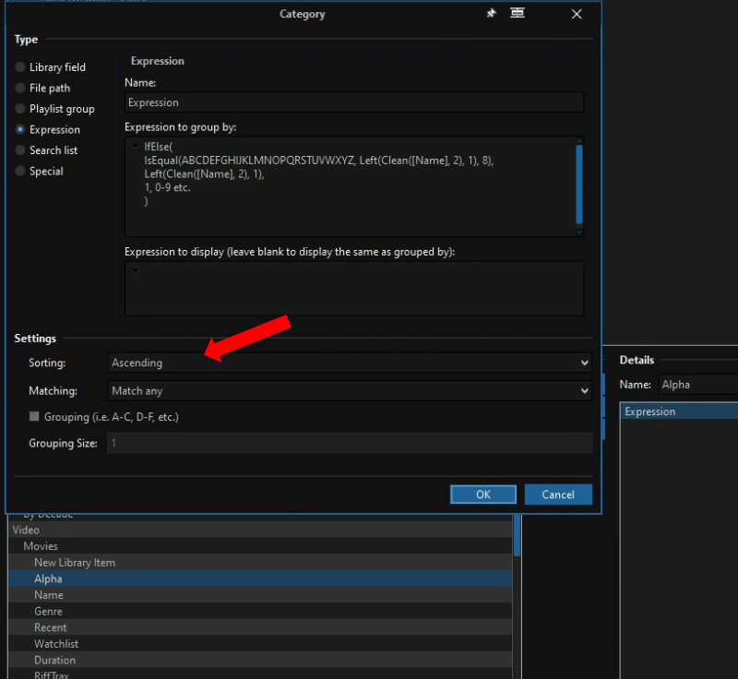The width and height of the screenshot is (738, 679).
Task: Click the view list vertical scrollbar
Action: 517,535
